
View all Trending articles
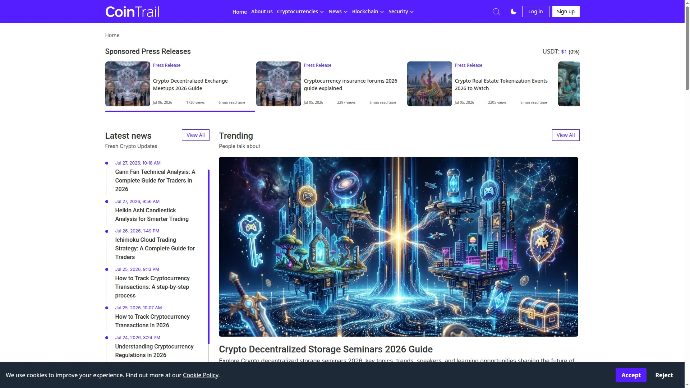[x=566, y=135]
